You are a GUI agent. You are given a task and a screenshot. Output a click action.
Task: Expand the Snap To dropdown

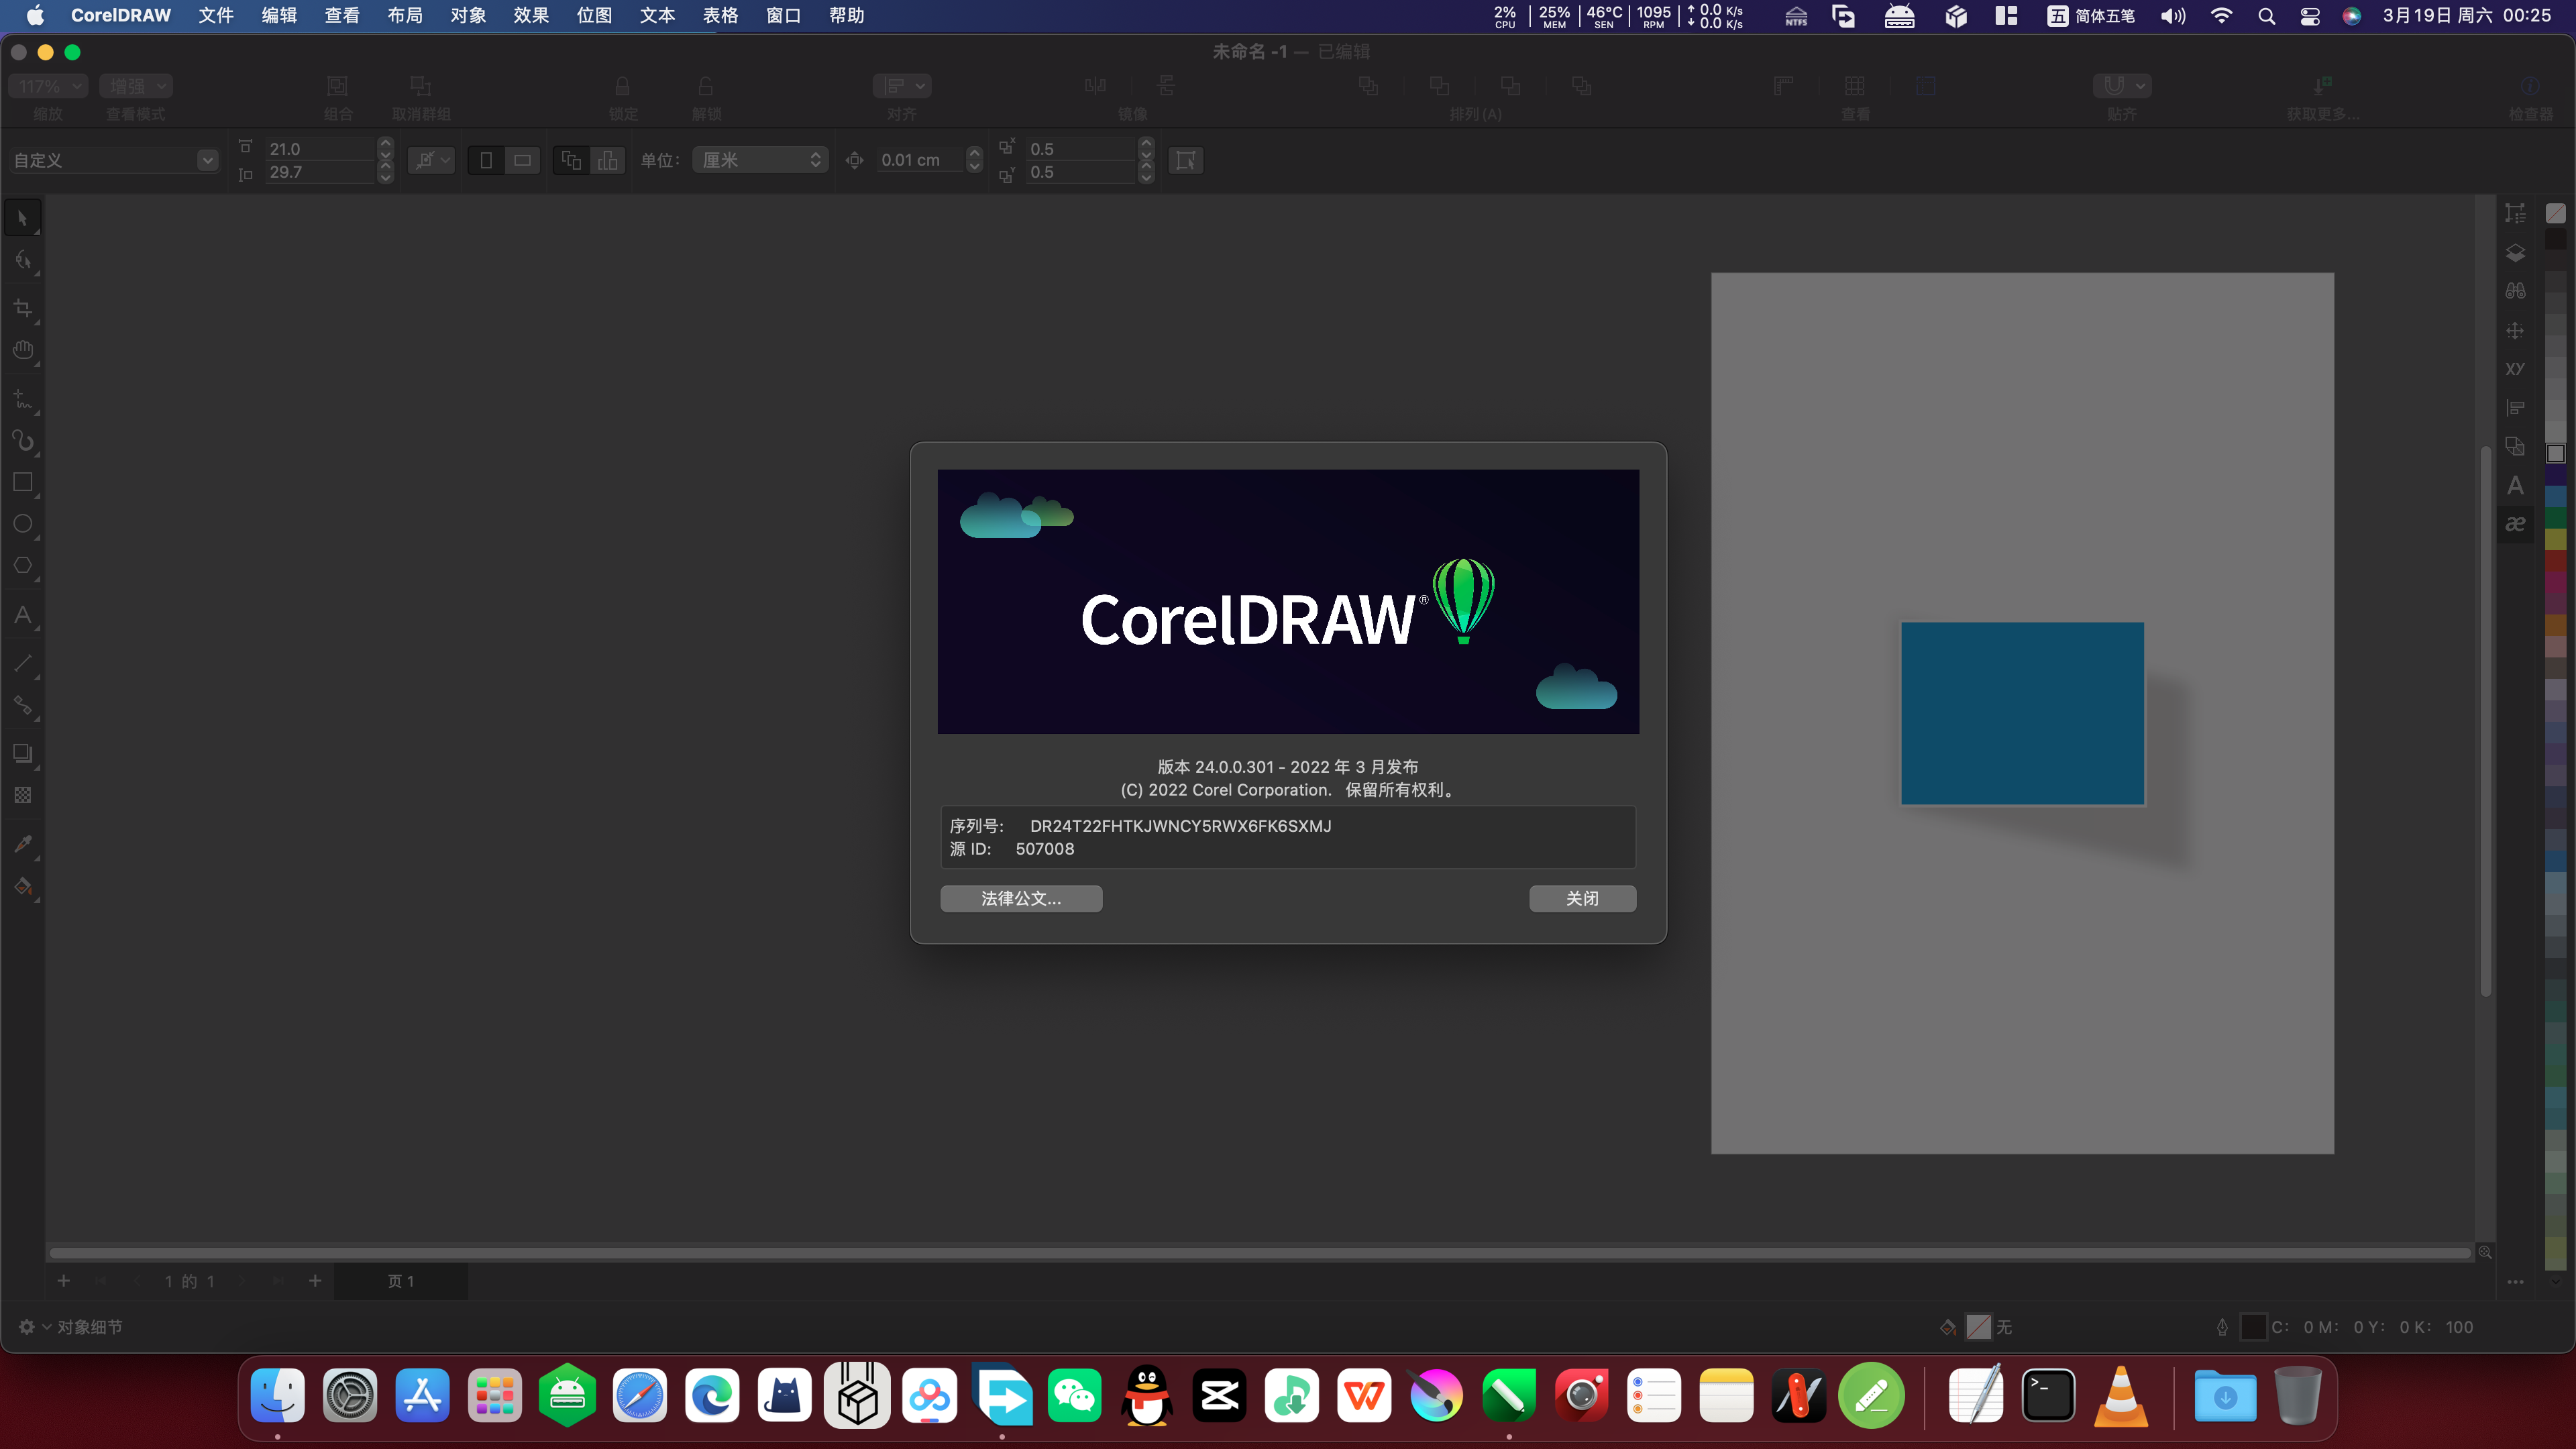tap(2121, 86)
